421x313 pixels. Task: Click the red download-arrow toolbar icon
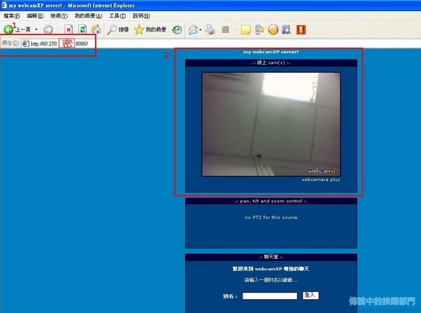click(x=301, y=29)
